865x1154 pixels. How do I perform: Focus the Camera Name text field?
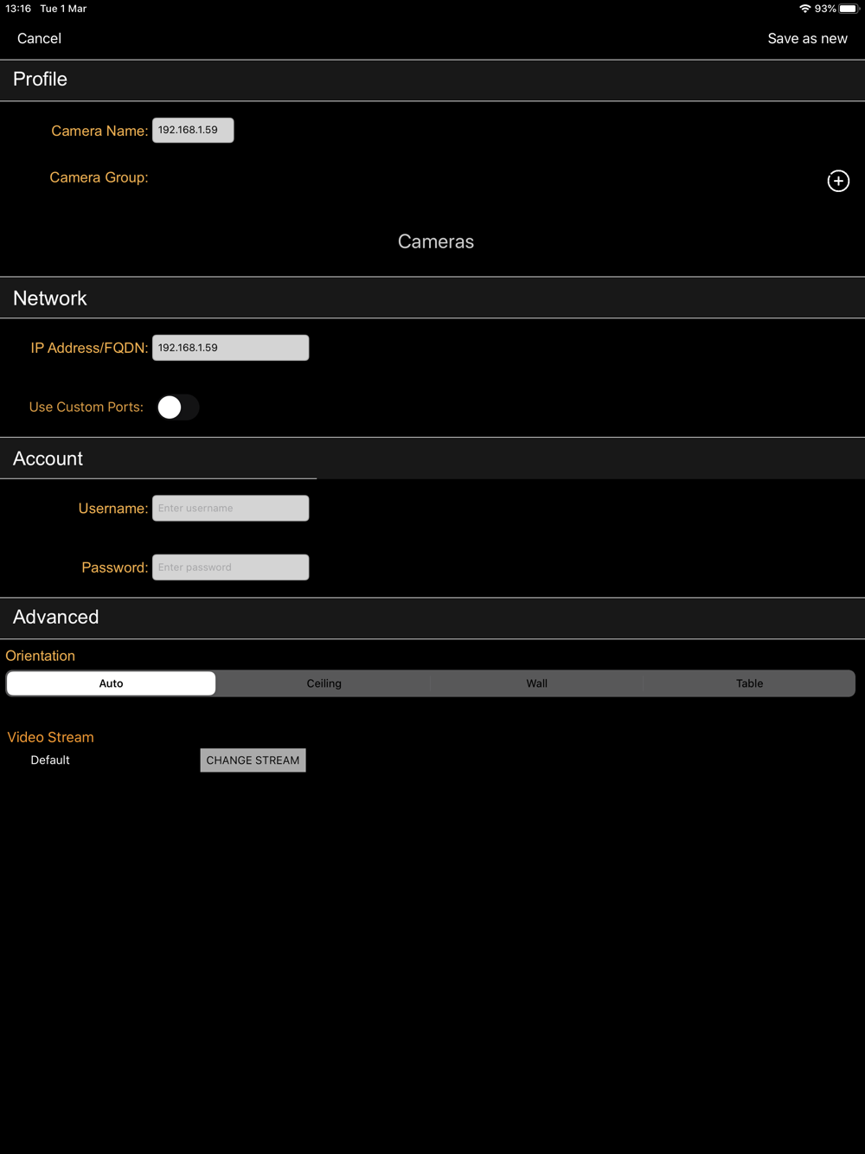point(193,130)
